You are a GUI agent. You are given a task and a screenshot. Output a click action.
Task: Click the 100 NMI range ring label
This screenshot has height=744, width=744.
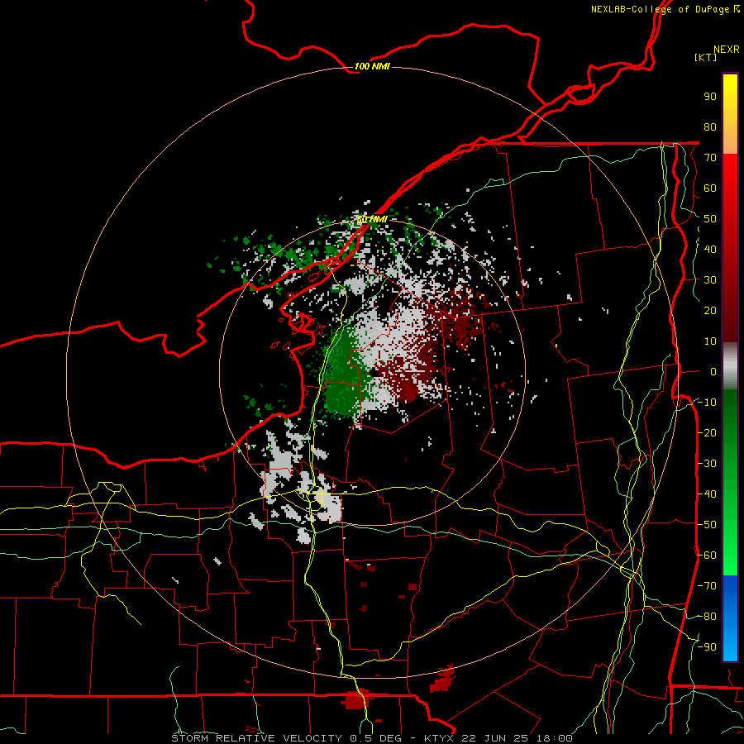pos(372,66)
